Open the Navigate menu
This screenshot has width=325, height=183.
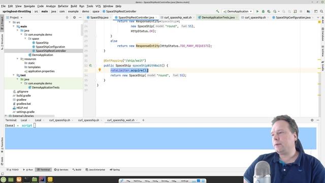coord(29,6)
